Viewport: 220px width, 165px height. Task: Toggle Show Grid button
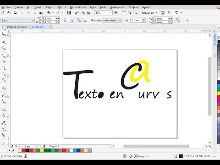coord(130,13)
